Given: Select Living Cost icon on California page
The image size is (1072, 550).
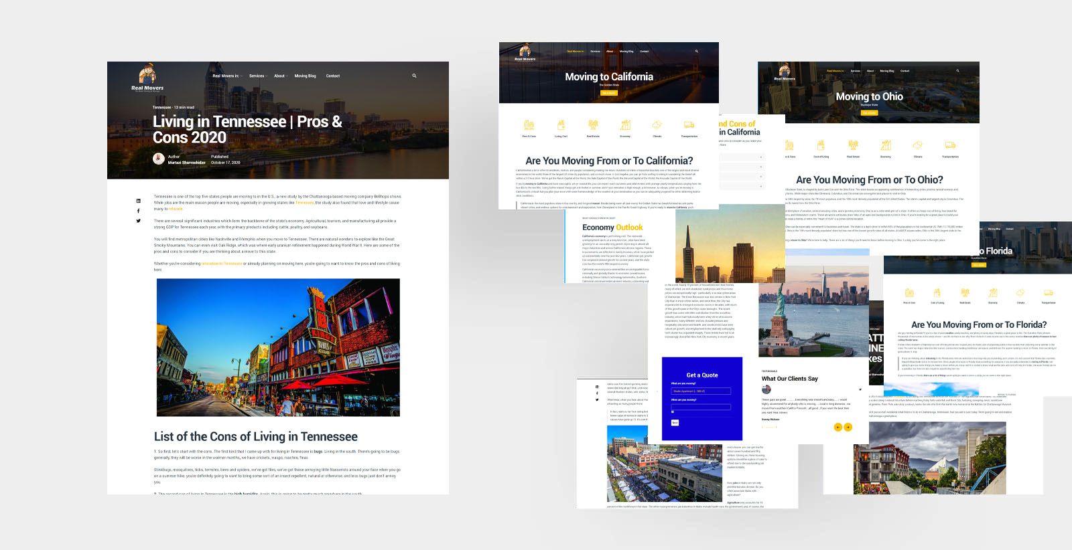Looking at the screenshot, I should (561, 125).
